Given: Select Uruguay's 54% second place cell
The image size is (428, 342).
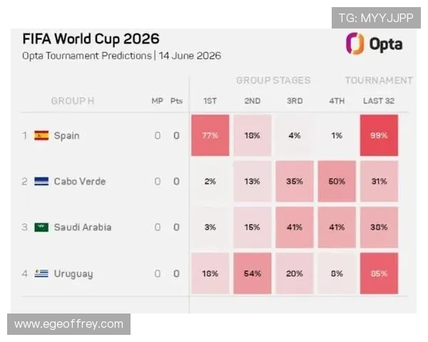Looking at the screenshot, I should pos(253,274).
